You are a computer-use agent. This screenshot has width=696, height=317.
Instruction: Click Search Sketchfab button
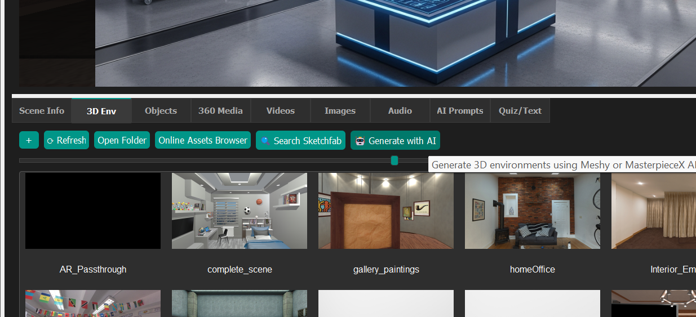[302, 140]
